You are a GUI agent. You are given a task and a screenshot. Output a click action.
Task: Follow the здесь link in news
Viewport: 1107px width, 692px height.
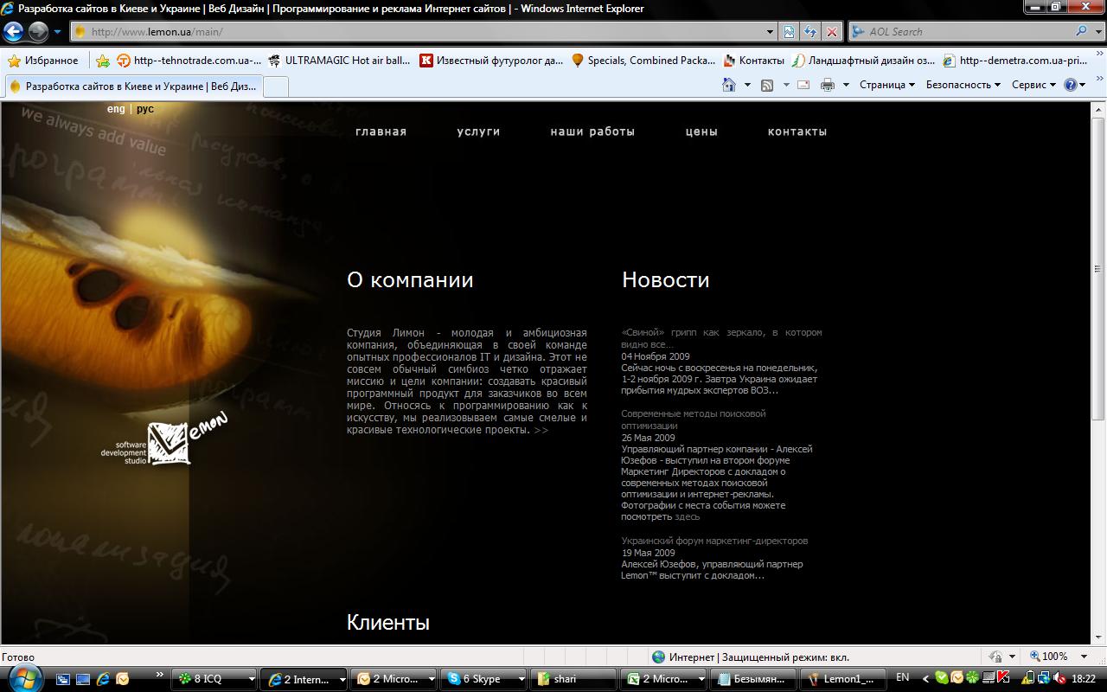tap(688, 516)
